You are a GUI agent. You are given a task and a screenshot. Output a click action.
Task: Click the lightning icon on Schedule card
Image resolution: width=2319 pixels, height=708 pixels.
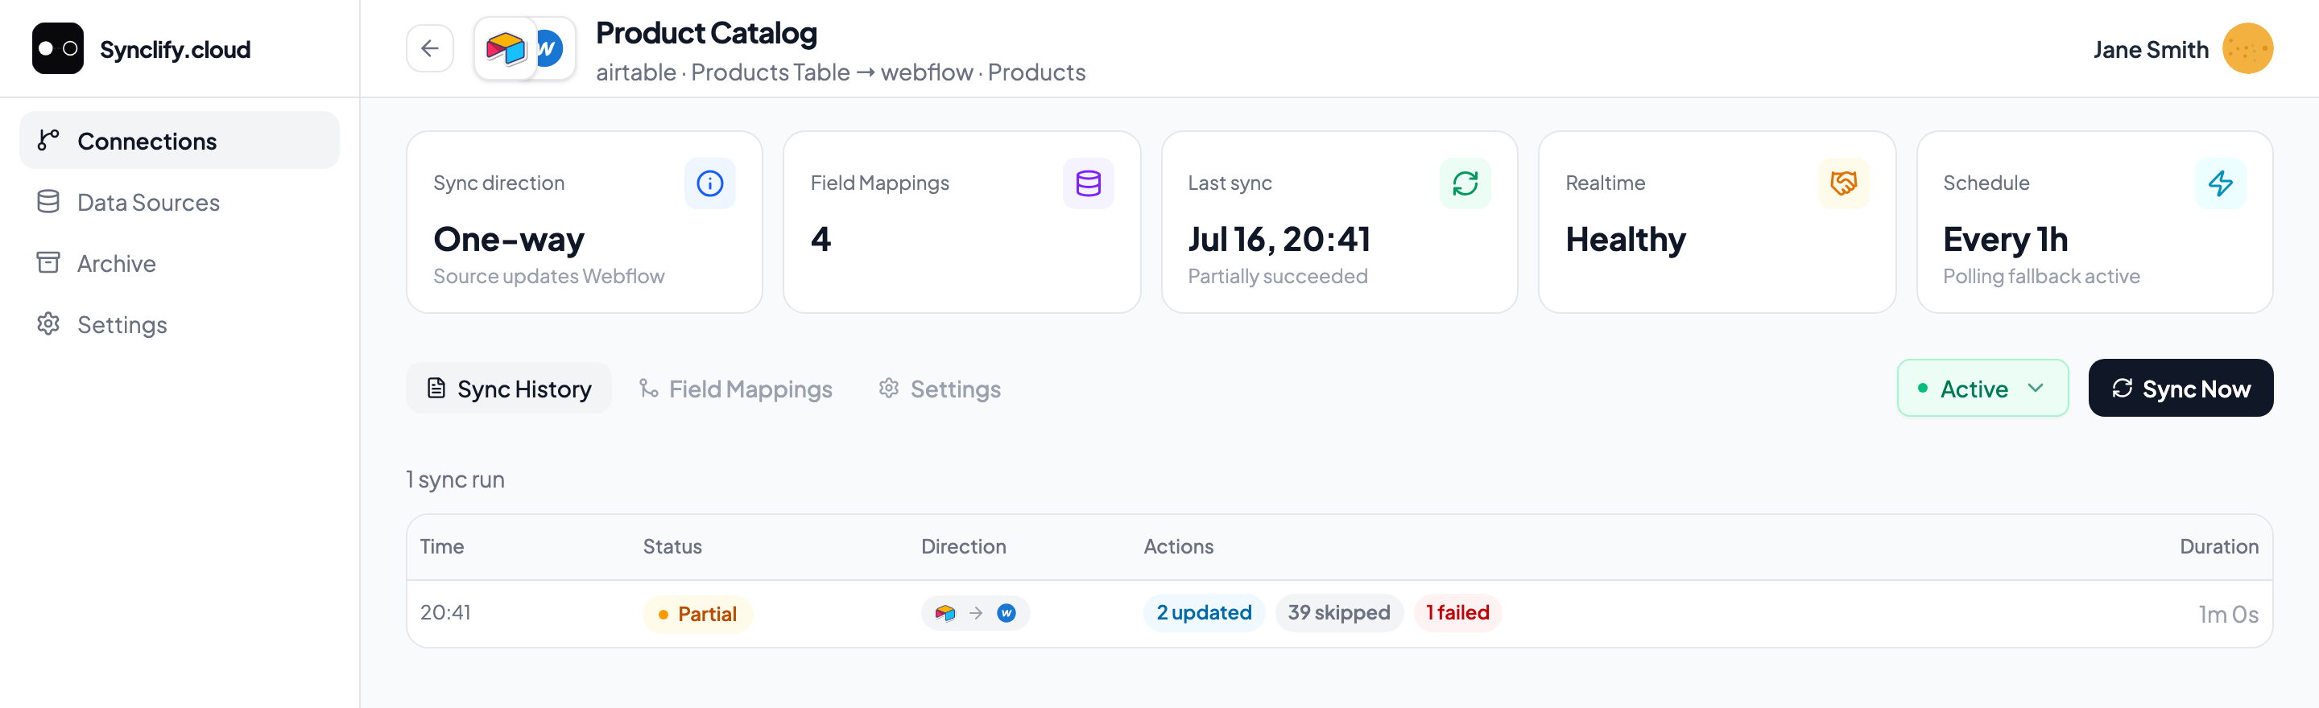coord(2220,183)
